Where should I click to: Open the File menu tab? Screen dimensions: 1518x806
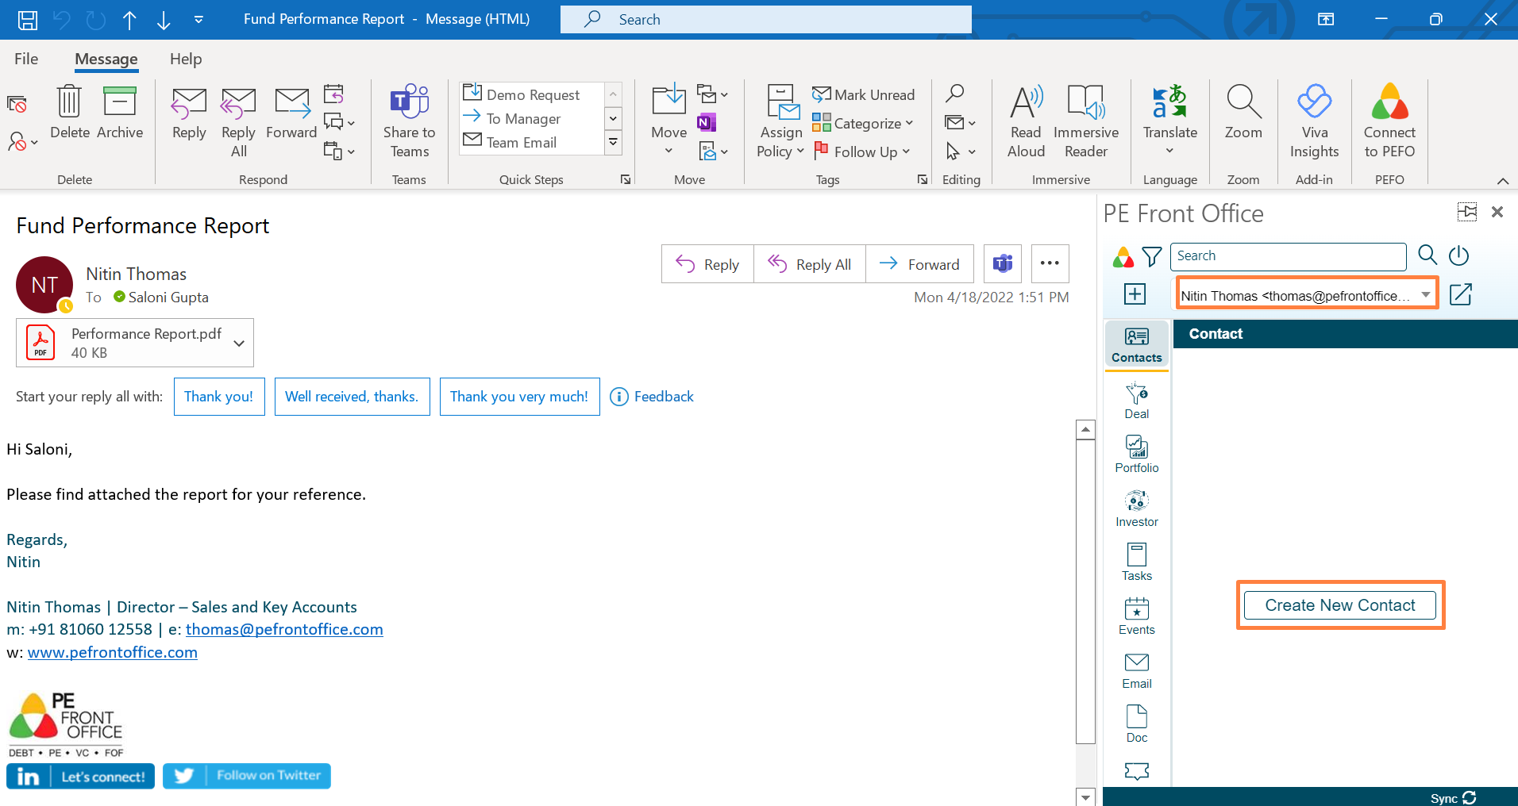(26, 59)
